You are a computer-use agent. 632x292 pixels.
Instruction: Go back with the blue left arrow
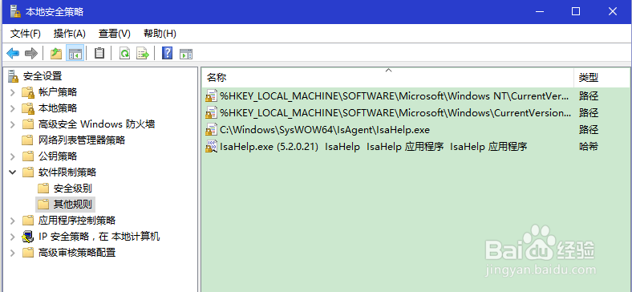point(13,53)
